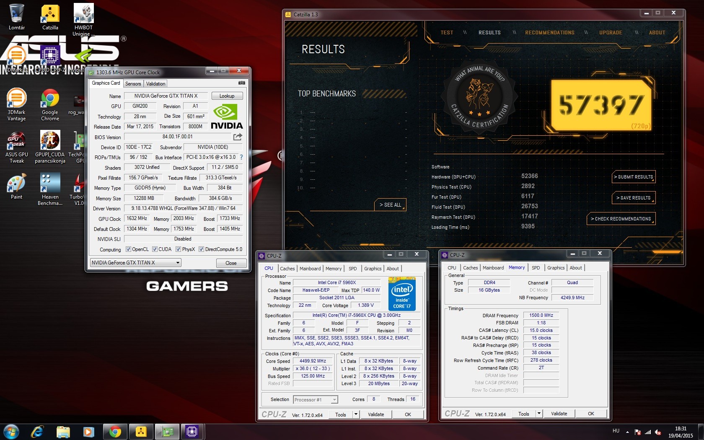
Task: Open the ABOUT section in Catzilla
Action: coord(657,33)
